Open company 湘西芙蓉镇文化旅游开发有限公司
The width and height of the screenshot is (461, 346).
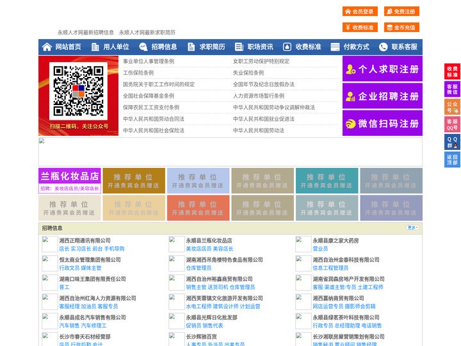coord(224,298)
